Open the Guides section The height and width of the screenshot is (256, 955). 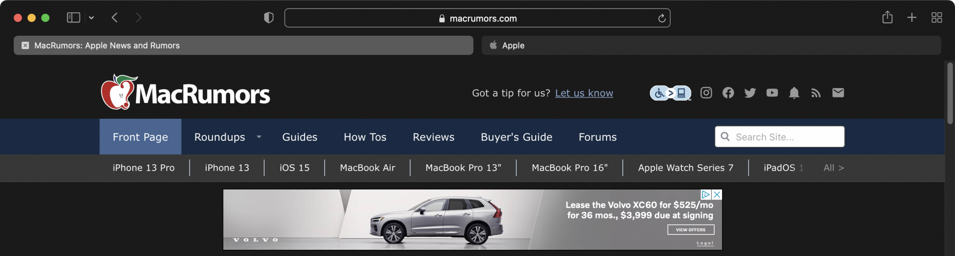tap(300, 137)
